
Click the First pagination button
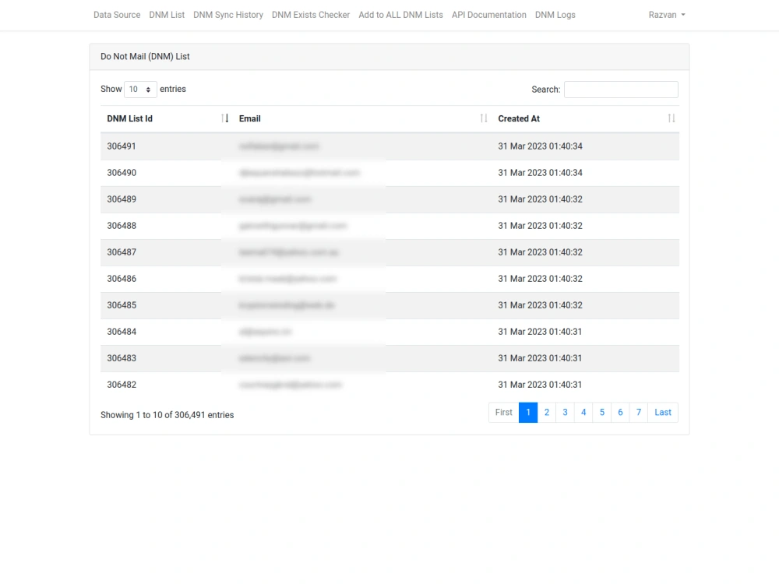502,412
